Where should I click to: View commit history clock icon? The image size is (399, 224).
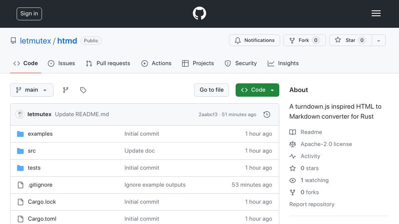click(267, 114)
